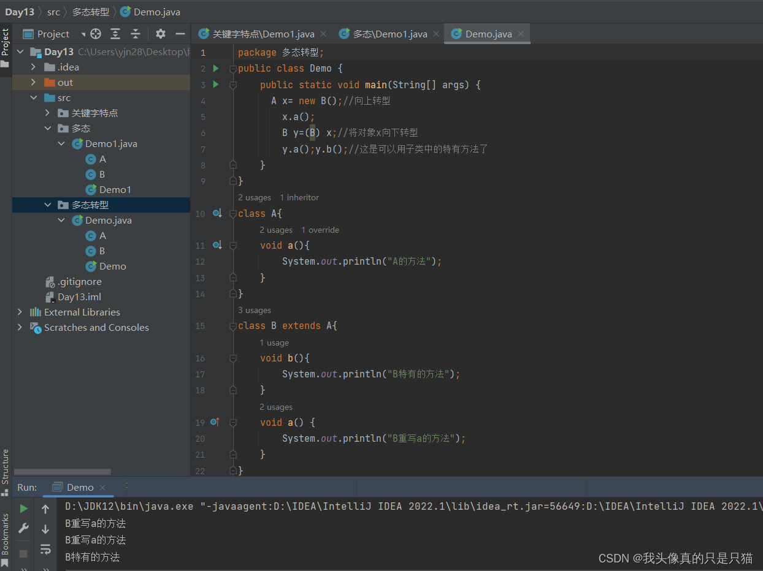This screenshot has width=763, height=571.
Task: Click the out folder row
Action: coord(101,82)
